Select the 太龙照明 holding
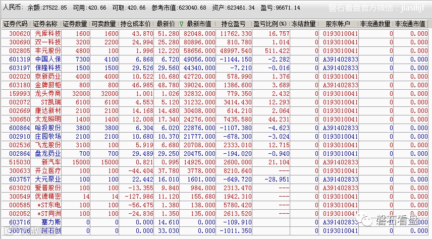 214,119
